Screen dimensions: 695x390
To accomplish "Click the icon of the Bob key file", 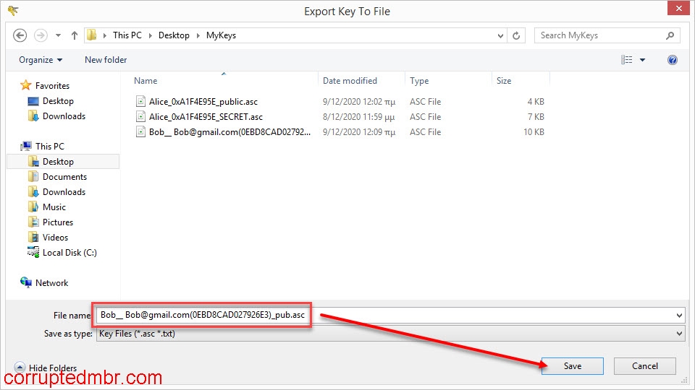I will coord(140,131).
